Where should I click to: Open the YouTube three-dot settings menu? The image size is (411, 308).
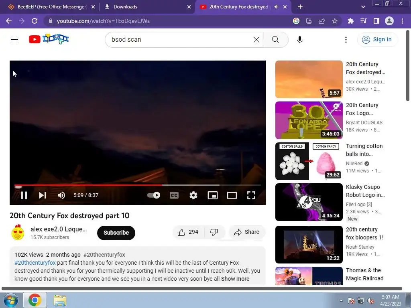click(346, 40)
